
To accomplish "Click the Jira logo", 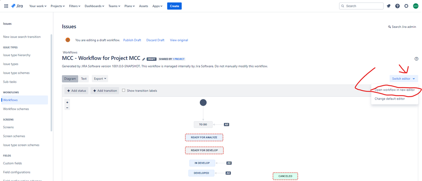I will point(17,6).
